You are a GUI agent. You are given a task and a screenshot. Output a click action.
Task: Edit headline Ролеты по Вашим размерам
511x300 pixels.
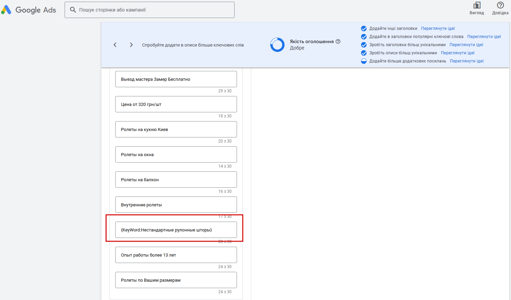(x=176, y=280)
